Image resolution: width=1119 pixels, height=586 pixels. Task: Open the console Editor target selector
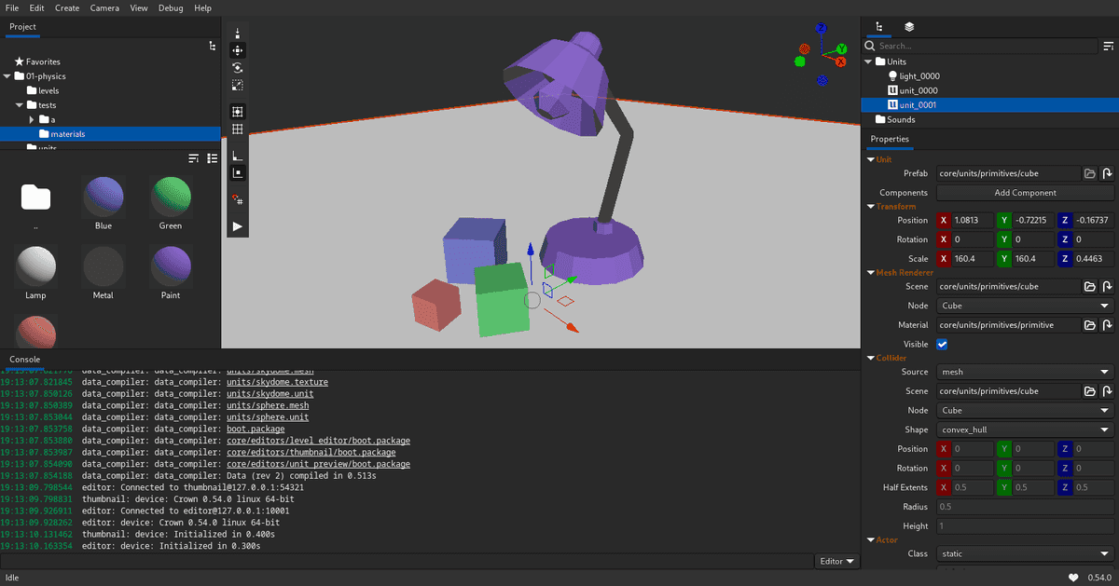click(836, 561)
